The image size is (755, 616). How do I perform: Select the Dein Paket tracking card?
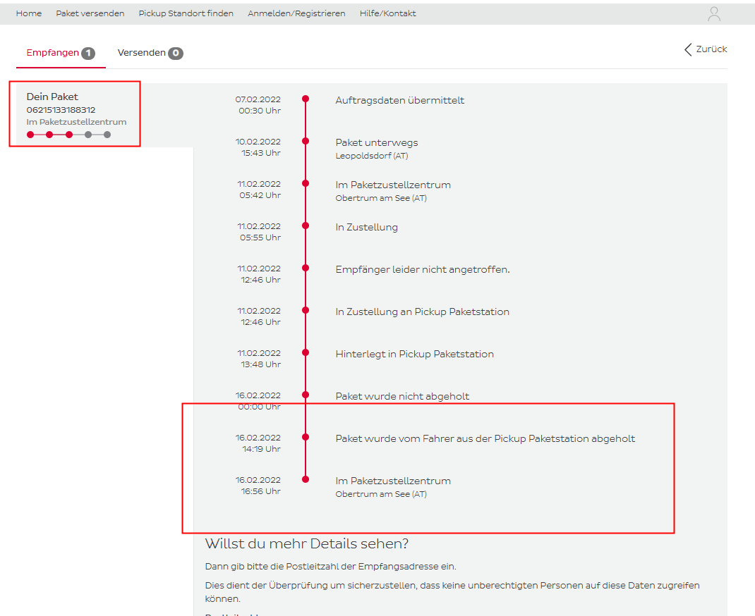(x=75, y=113)
